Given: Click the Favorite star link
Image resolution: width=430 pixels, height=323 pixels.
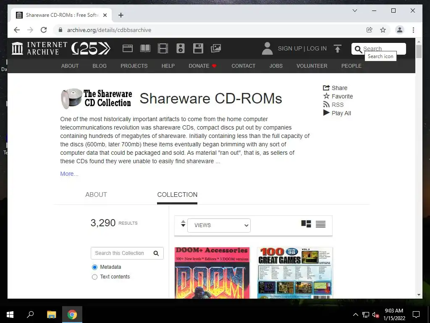Looking at the screenshot, I should [338, 96].
